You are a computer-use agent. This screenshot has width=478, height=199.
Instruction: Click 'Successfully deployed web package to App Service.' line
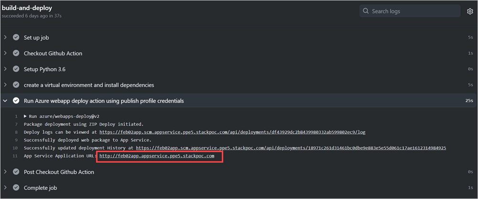(x=87, y=140)
